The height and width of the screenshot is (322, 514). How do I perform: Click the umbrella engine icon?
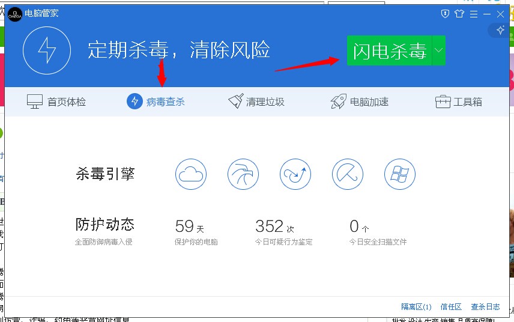[348, 174]
